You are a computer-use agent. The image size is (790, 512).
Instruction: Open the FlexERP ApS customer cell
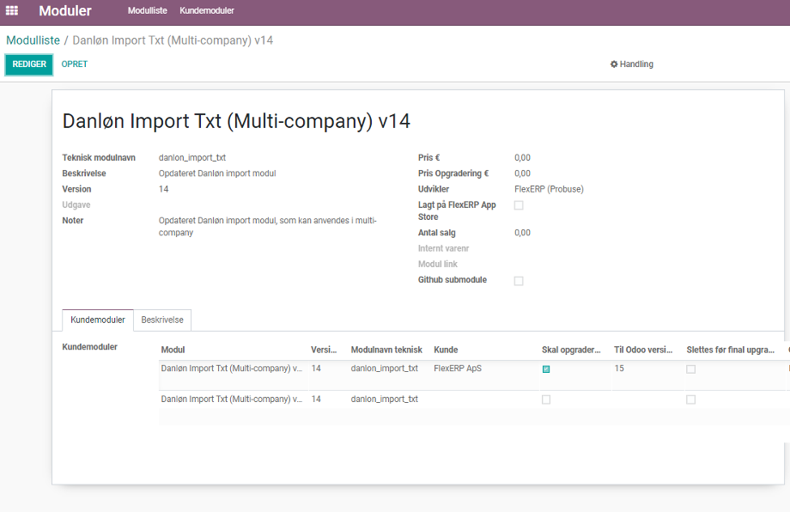tap(458, 369)
